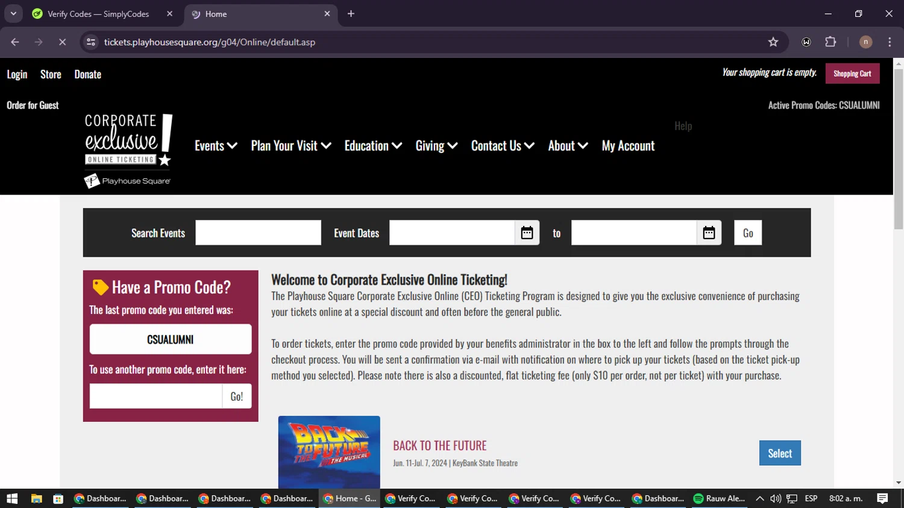Open the Store link
The image size is (904, 508).
(x=51, y=74)
